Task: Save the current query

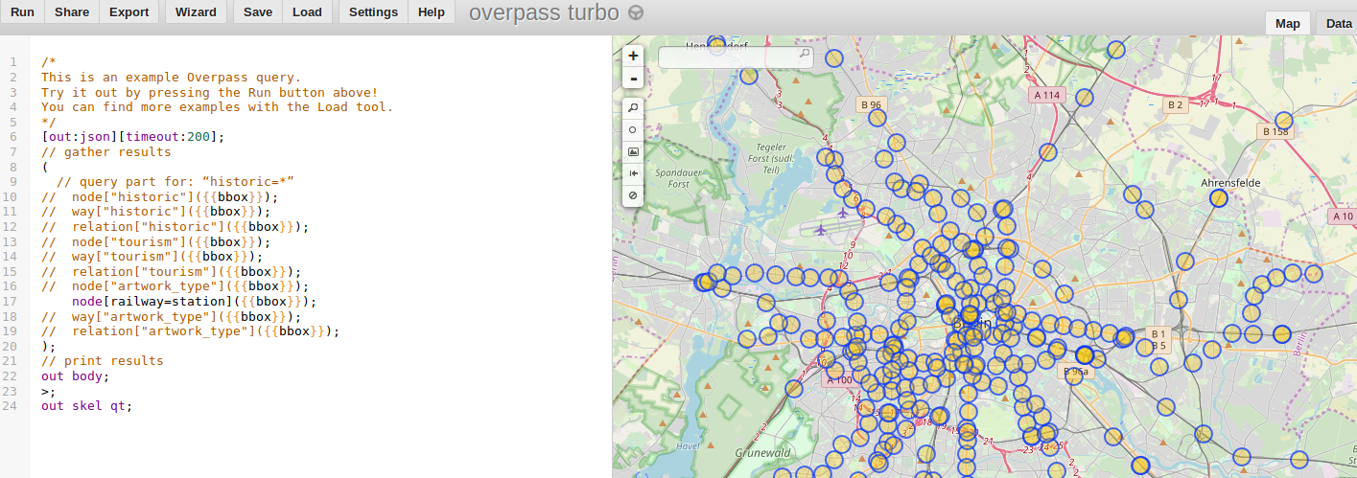Action: coord(258,11)
